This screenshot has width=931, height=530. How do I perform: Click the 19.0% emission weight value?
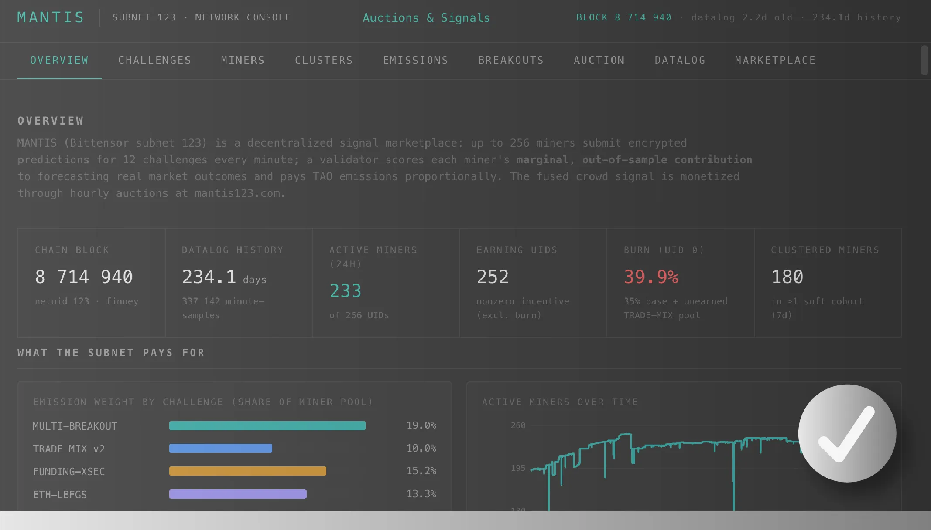421,425
